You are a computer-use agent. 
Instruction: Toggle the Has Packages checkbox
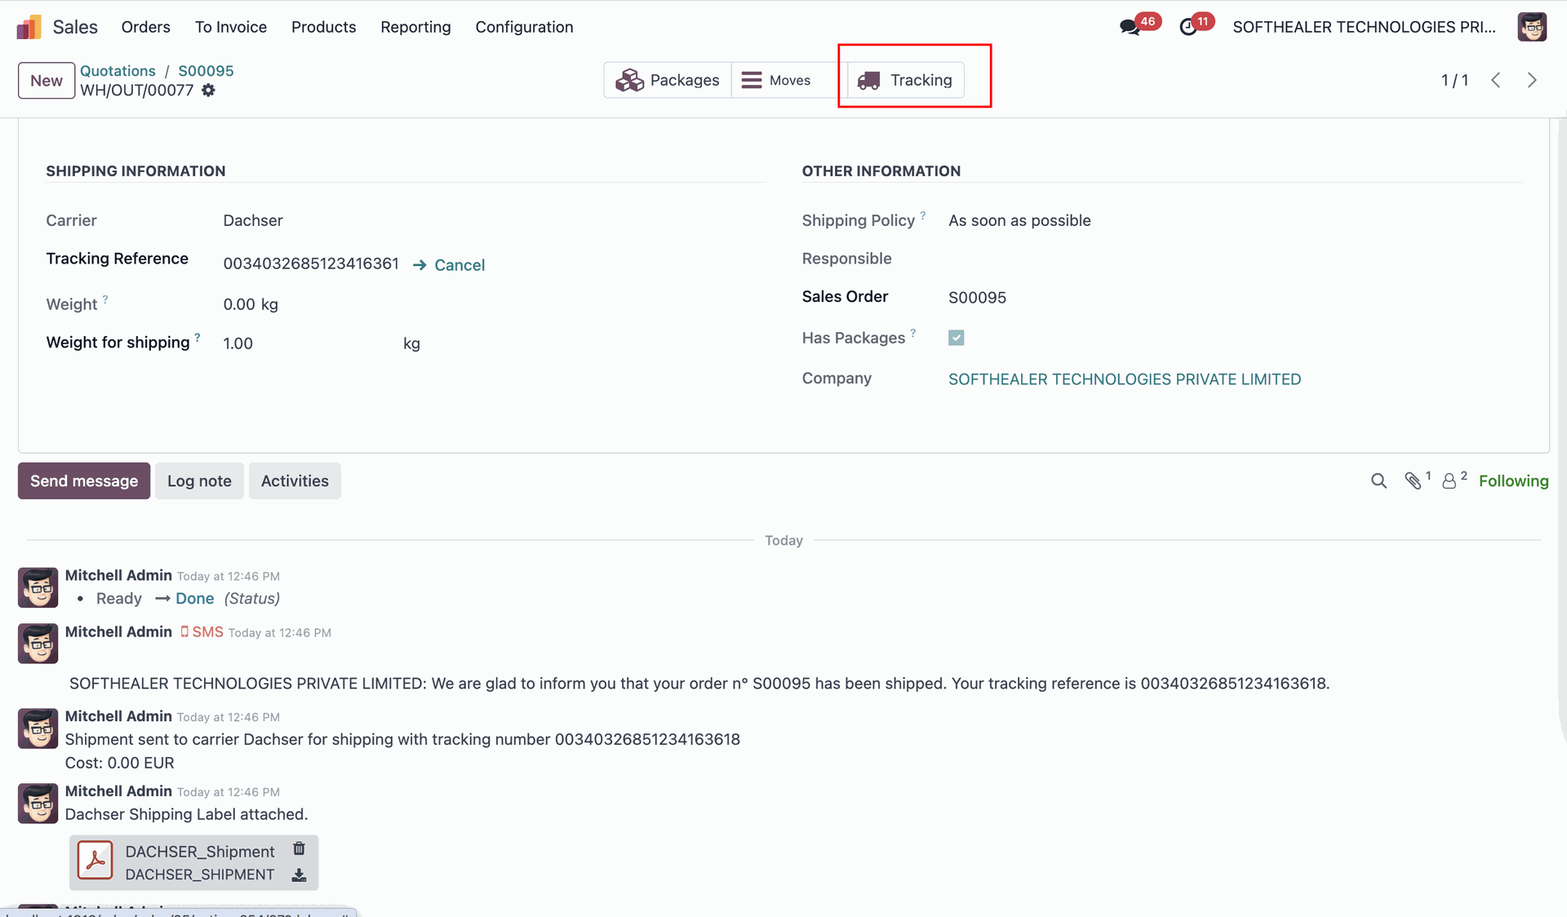[x=957, y=338]
